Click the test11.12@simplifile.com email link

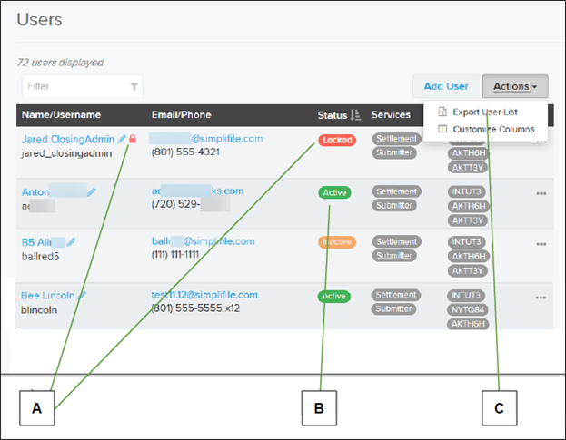(x=204, y=295)
